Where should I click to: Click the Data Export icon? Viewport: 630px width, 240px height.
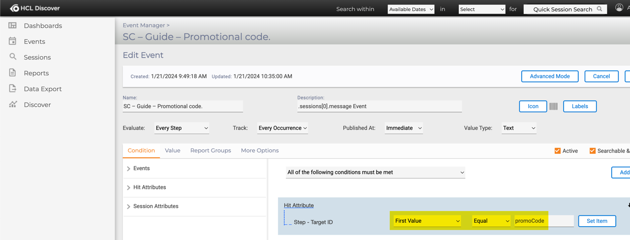(13, 89)
